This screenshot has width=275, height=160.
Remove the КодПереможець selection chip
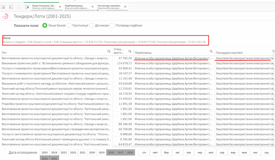pyautogui.click(x=93, y=7)
